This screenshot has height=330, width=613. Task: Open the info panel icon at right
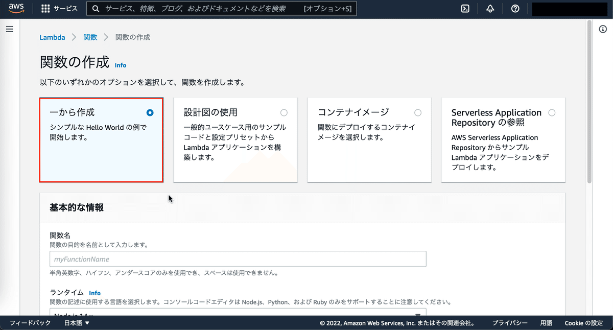tap(603, 29)
